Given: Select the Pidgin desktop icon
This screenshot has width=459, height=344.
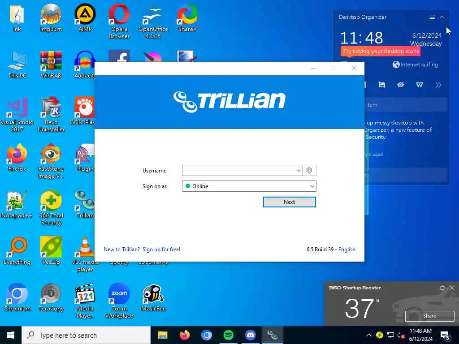Looking at the screenshot, I should pyautogui.click(x=85, y=158).
